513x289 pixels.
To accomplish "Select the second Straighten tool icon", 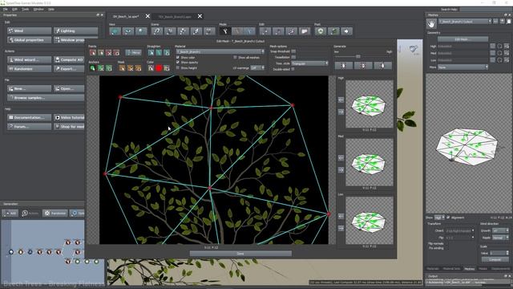I will 159,52.
